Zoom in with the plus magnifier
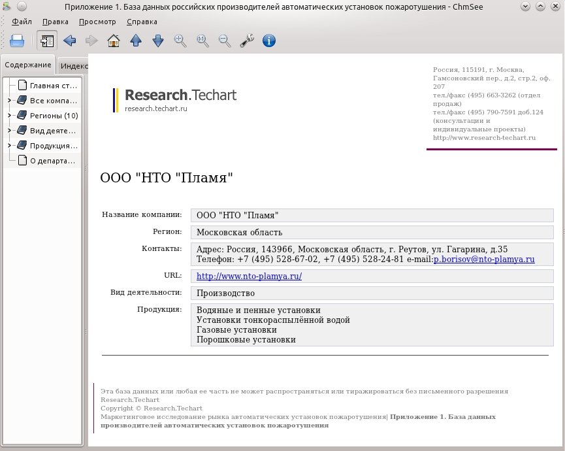The width and height of the screenshot is (565, 451). 180,41
